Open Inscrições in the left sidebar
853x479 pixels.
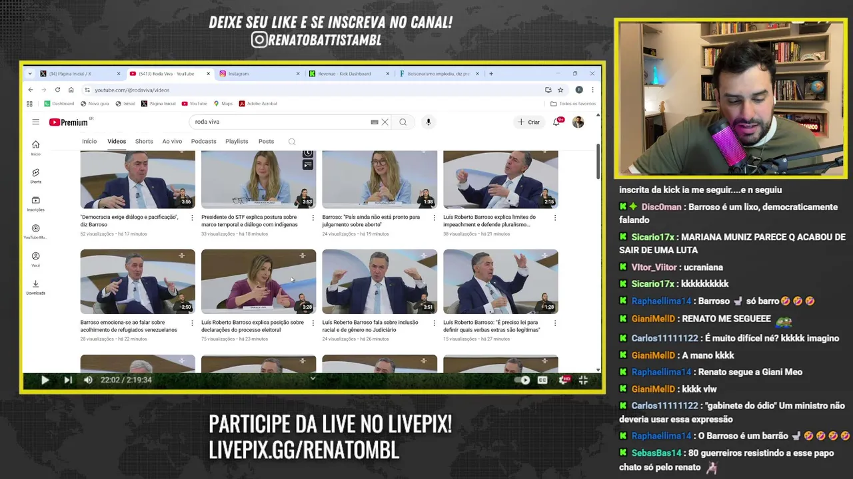pyautogui.click(x=35, y=204)
